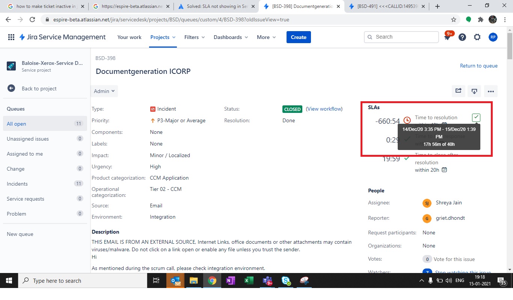The width and height of the screenshot is (513, 300).
Task: Click the BSD-398 issue key link
Action: (x=106, y=58)
